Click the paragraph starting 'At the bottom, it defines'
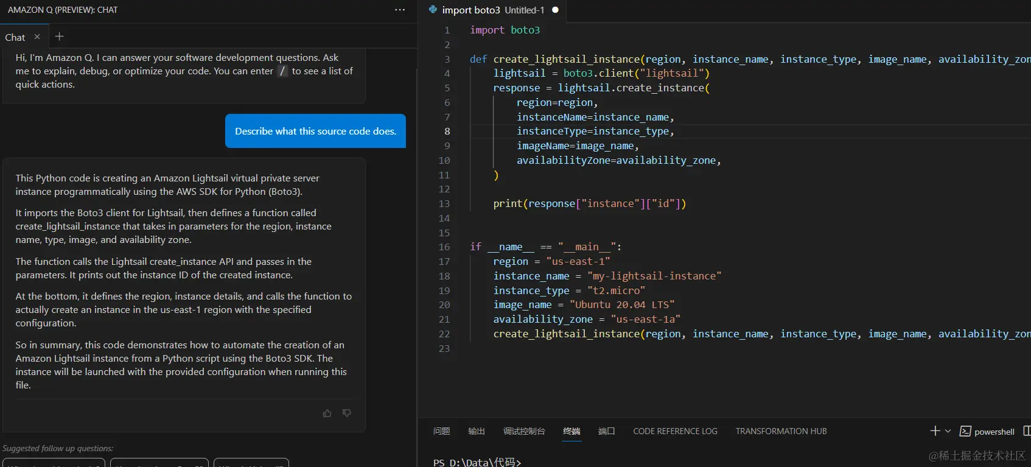This screenshot has width=1031, height=467. tap(184, 310)
